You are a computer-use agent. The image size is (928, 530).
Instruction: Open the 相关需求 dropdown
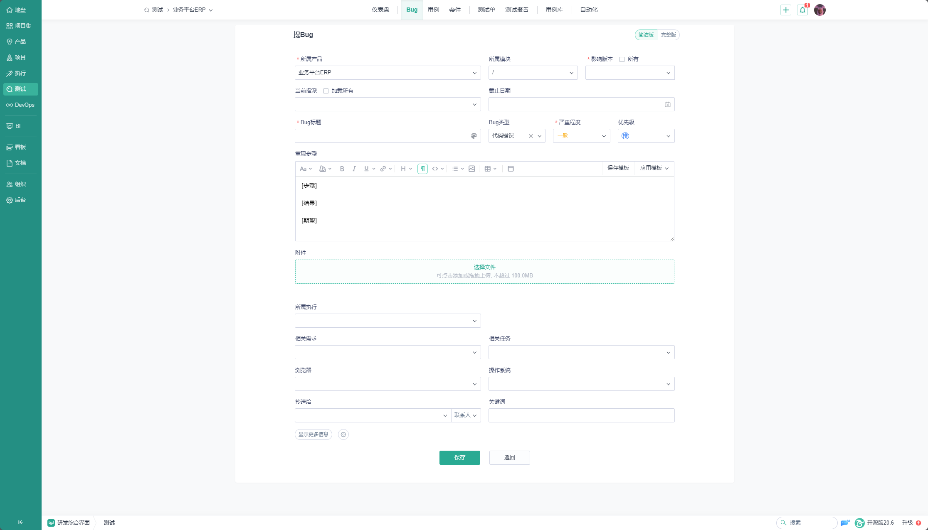coord(387,352)
